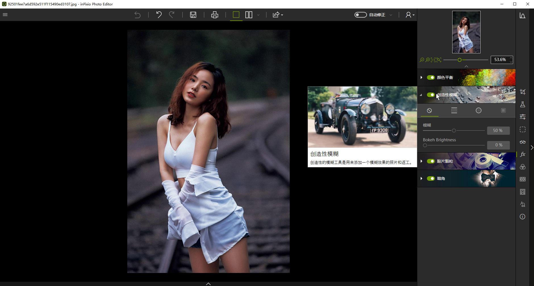Screen dimensions: 534x286
Task: Open the portrait frame tool
Action: pyautogui.click(x=523, y=192)
